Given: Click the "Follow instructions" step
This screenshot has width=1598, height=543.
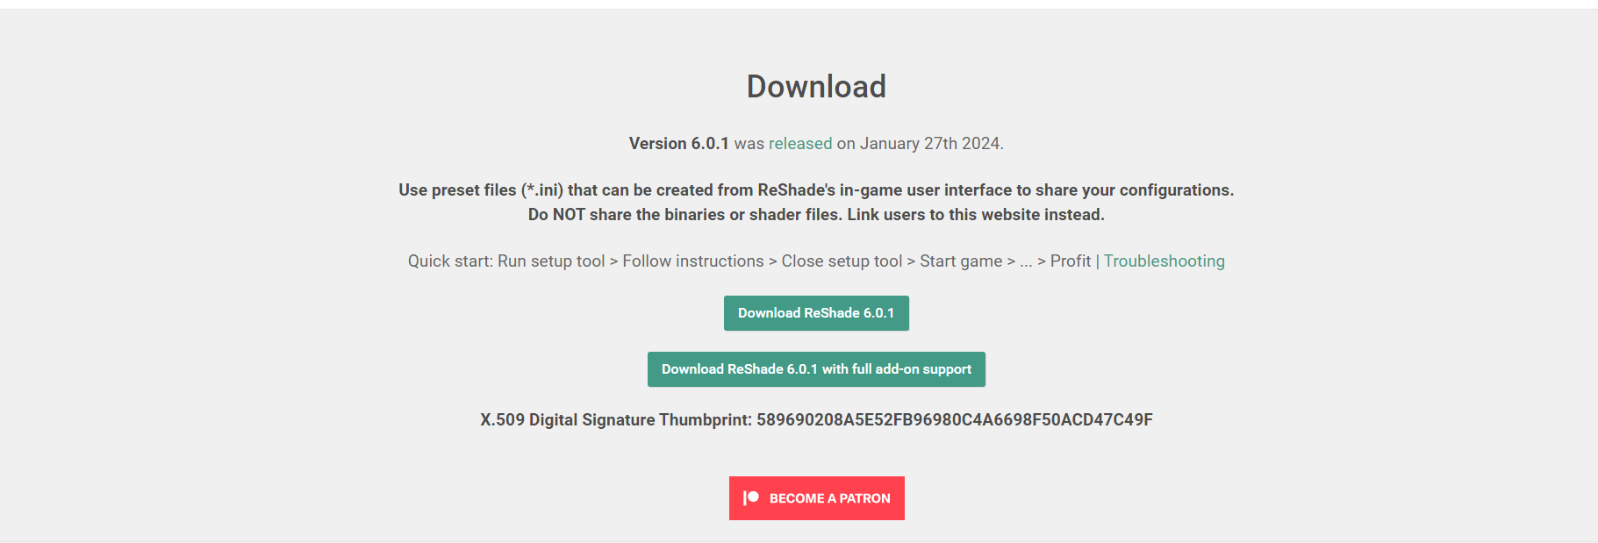Looking at the screenshot, I should pos(692,261).
